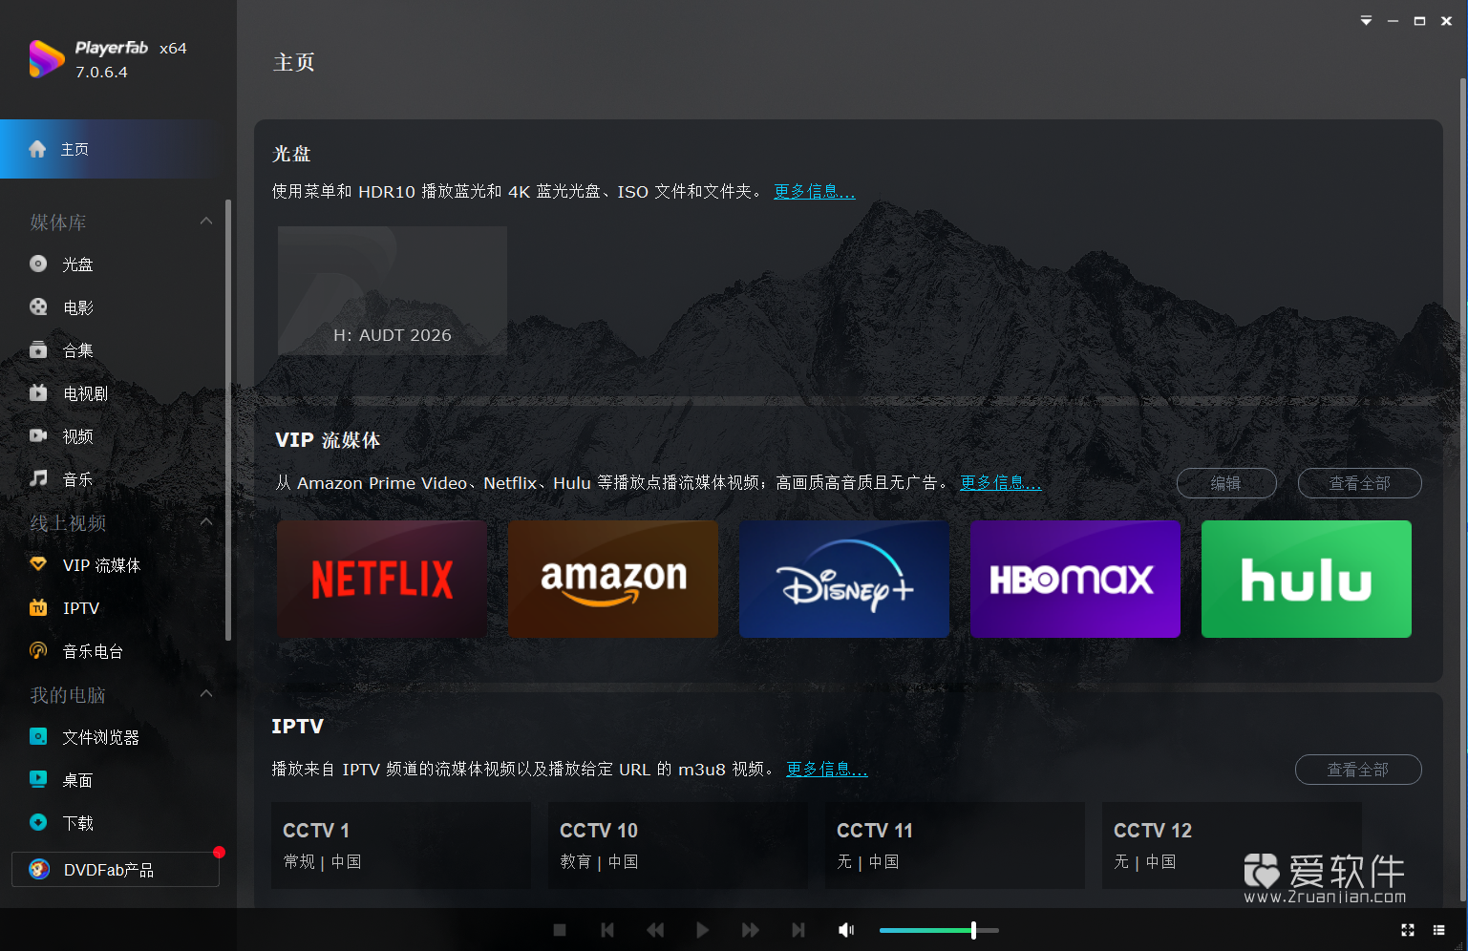This screenshot has height=951, width=1468.
Task: Open the Netflix streaming tile
Action: pyautogui.click(x=382, y=579)
